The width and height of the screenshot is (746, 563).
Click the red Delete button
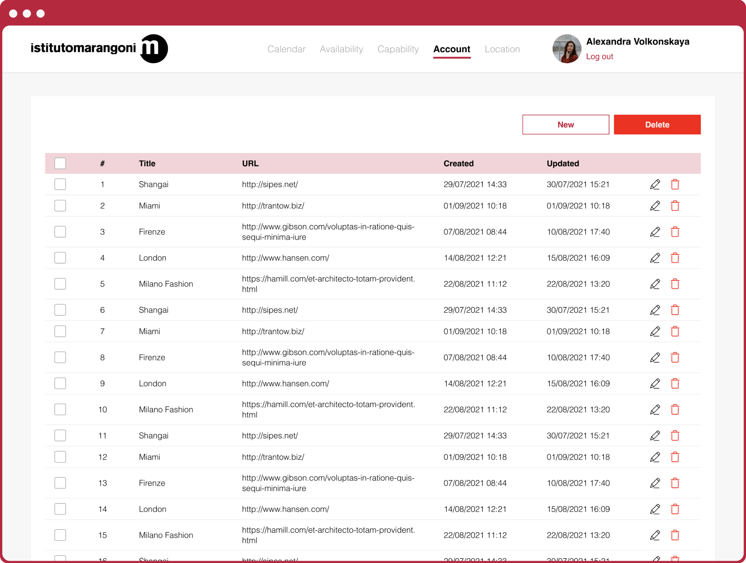pyautogui.click(x=657, y=124)
